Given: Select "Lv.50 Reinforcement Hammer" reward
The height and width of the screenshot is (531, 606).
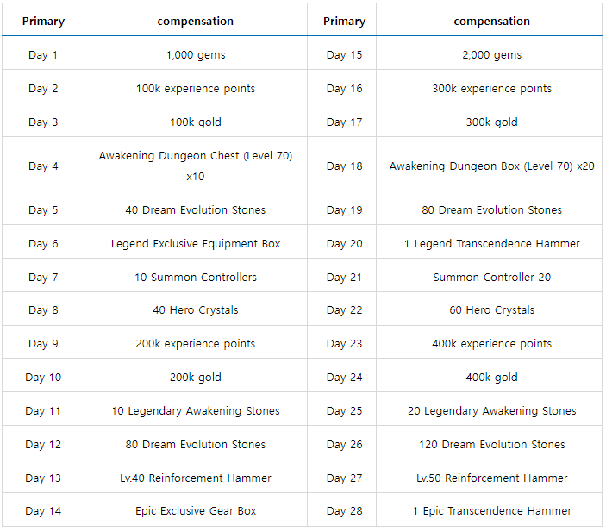Looking at the screenshot, I should (x=491, y=478).
